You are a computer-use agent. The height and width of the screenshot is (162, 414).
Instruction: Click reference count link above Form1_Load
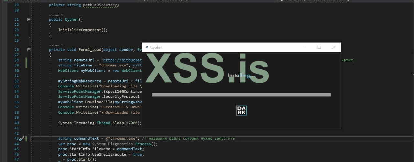56,46
